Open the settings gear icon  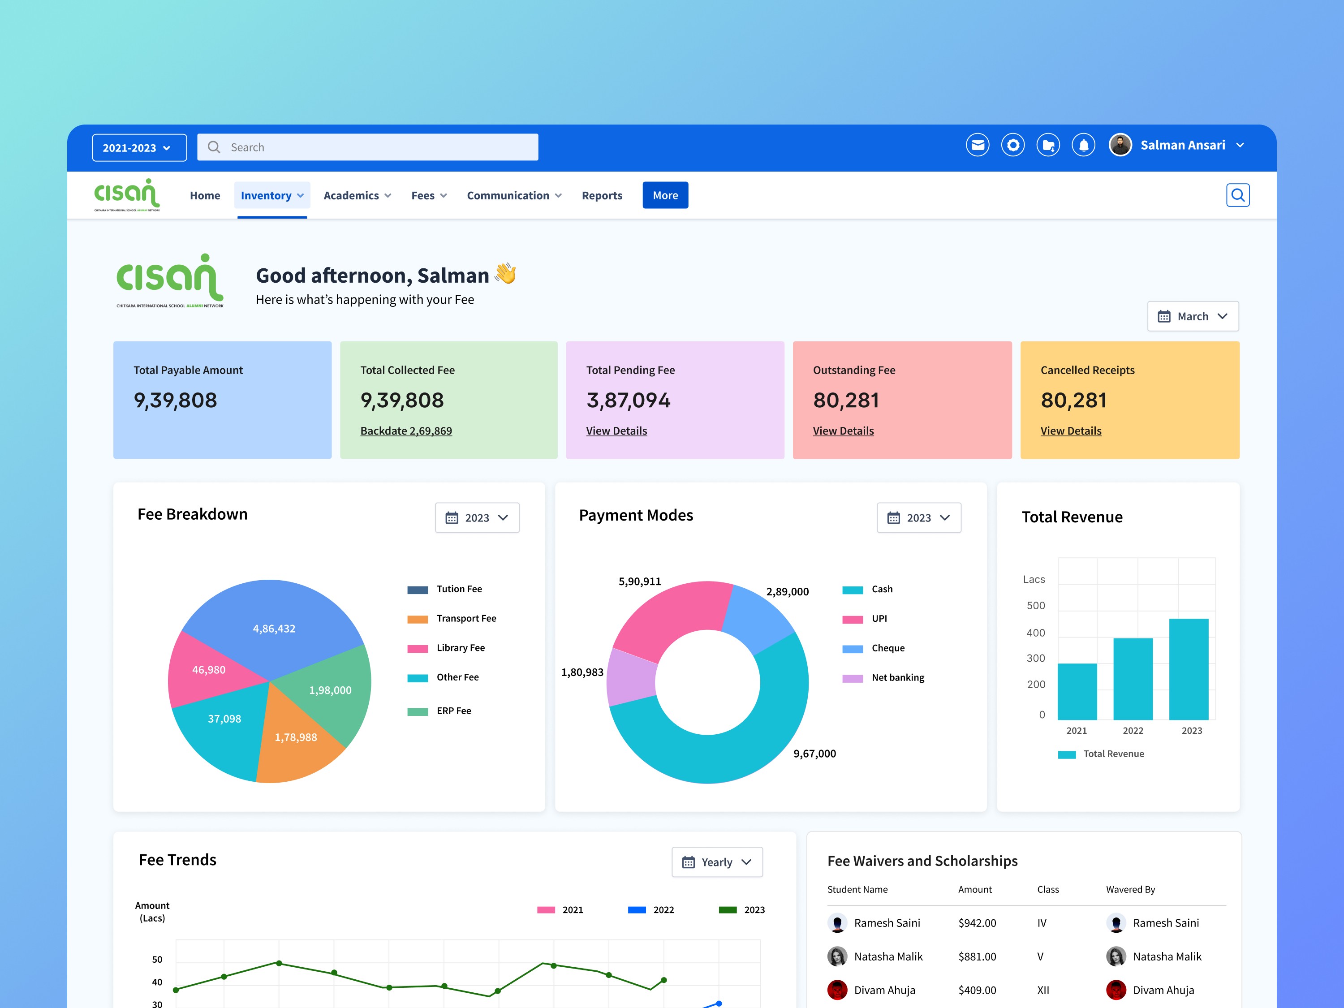[1012, 145]
